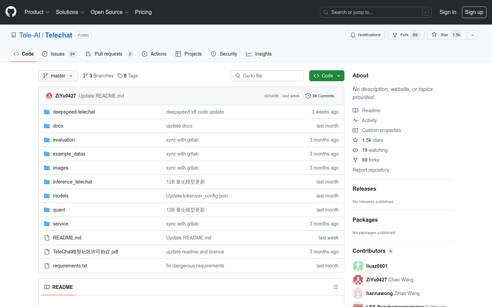Click the README.md file icon
Screen dimensions: 492x307
(47, 238)
